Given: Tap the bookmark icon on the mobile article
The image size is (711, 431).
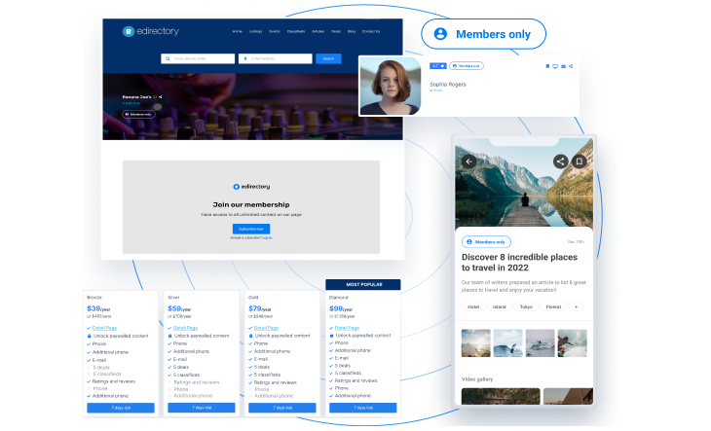Looking at the screenshot, I should [x=579, y=162].
